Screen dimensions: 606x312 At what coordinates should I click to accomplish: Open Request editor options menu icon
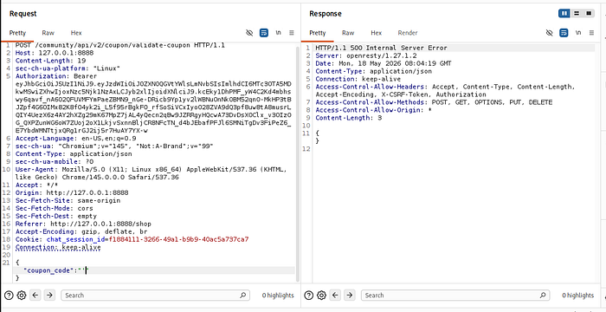292,33
